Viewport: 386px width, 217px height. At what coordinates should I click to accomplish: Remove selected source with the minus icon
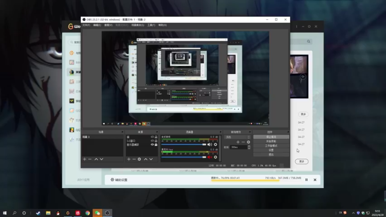coord(134,159)
